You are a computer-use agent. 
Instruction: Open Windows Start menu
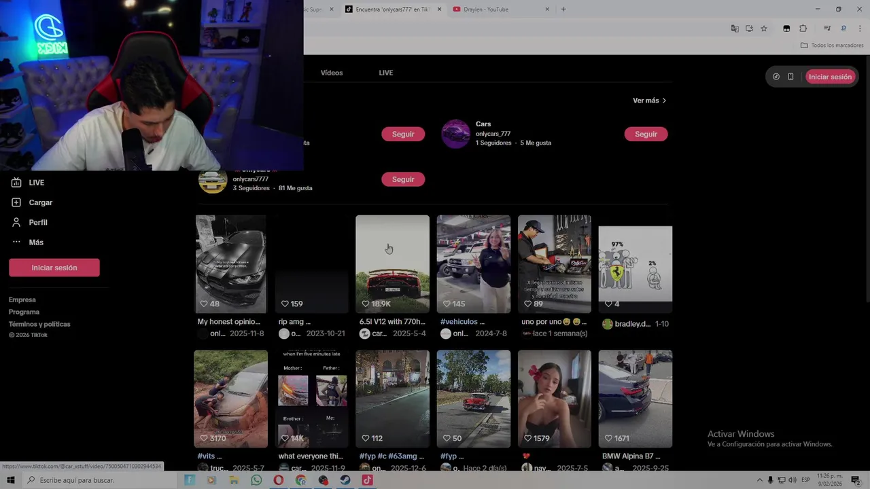[11, 480]
